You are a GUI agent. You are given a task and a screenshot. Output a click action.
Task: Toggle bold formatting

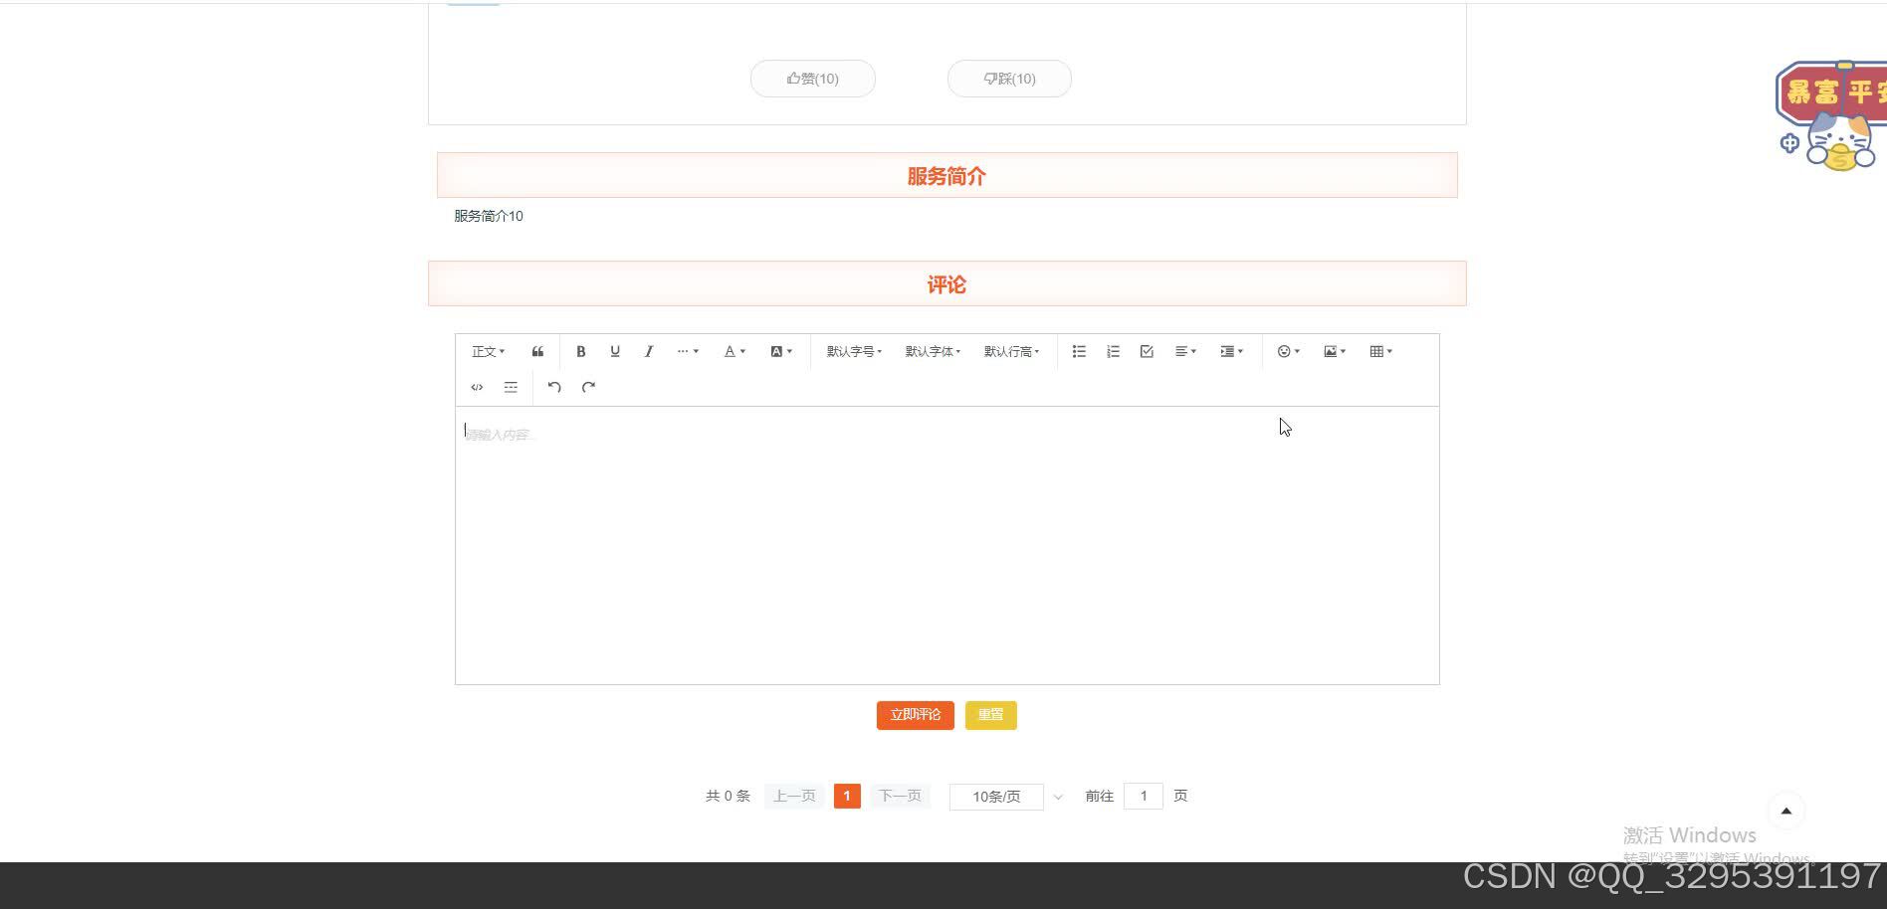pos(581,351)
